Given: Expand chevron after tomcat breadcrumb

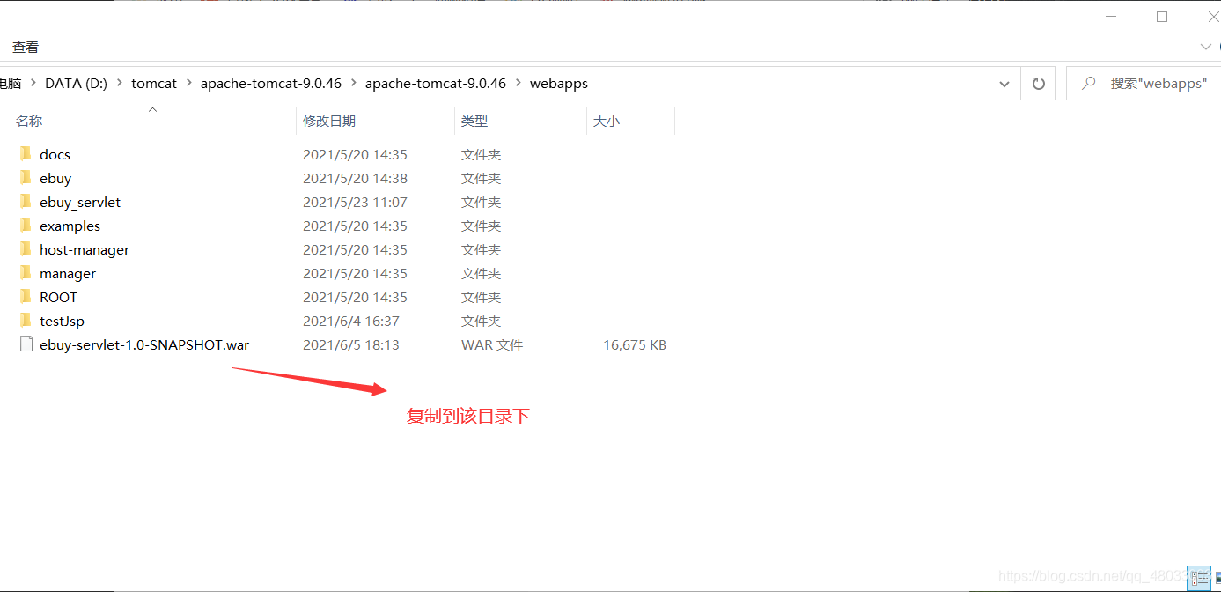Looking at the screenshot, I should pos(188,84).
